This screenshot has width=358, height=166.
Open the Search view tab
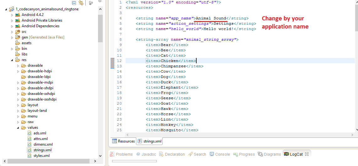(197, 154)
